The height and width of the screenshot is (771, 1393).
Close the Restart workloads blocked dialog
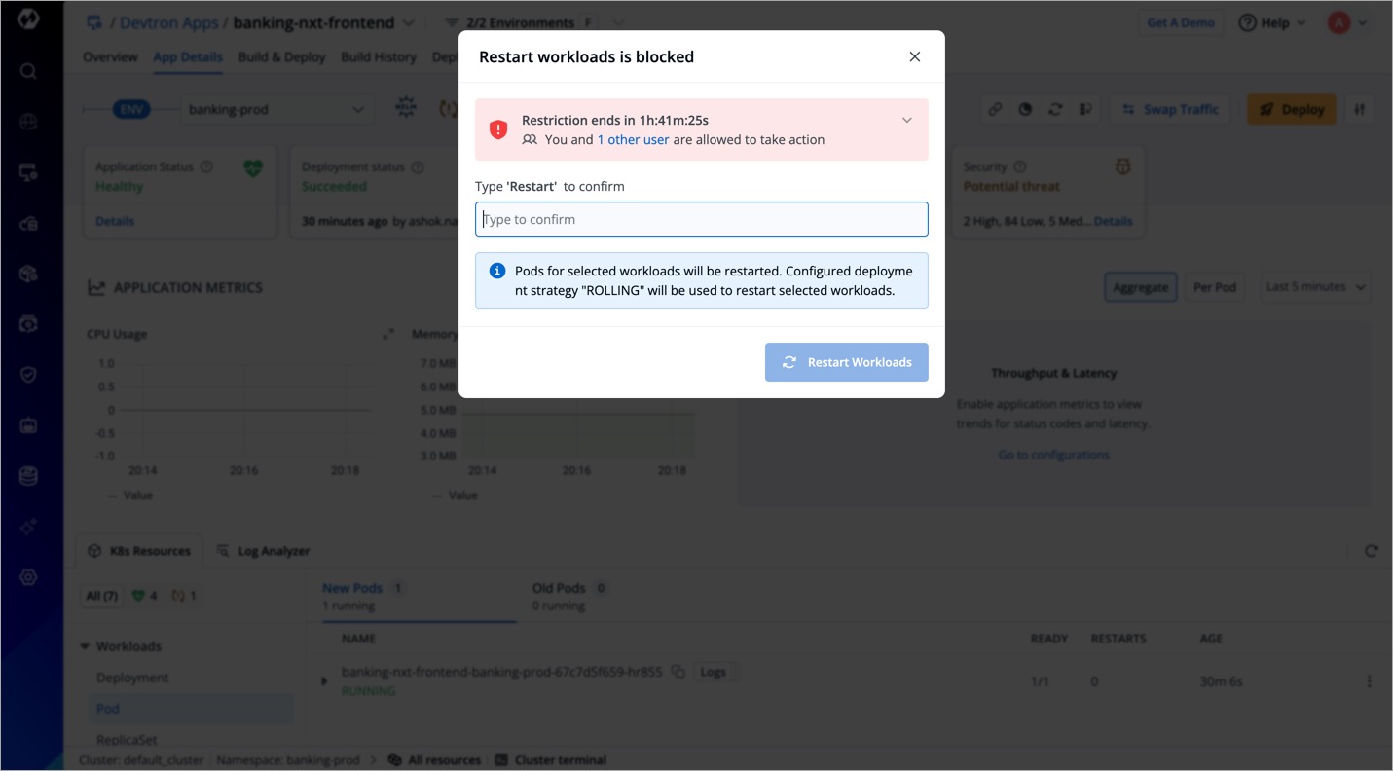pos(914,57)
